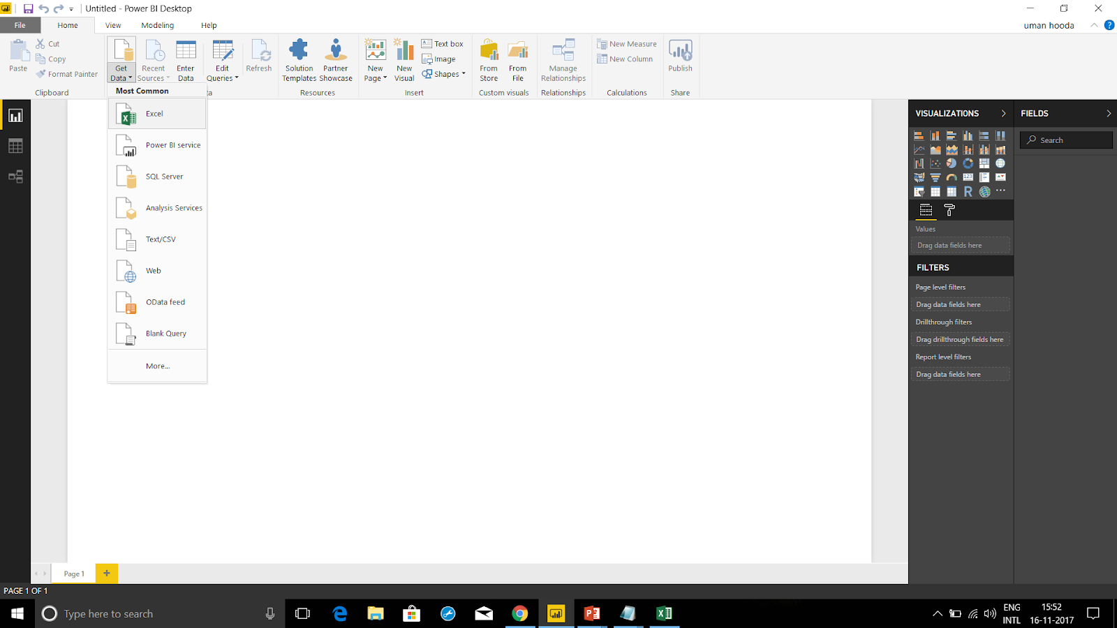The height and width of the screenshot is (628, 1117).
Task: Open the Shapes dropdown
Action: [x=444, y=74]
